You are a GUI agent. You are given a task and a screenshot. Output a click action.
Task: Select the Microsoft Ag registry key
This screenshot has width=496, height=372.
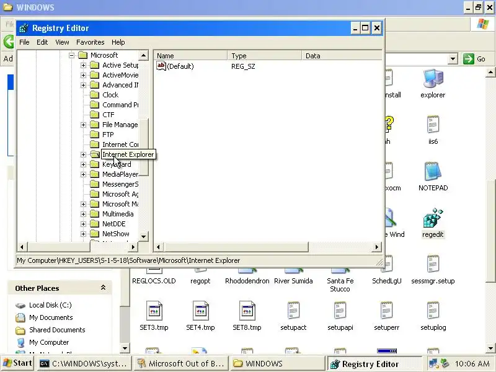click(x=120, y=194)
